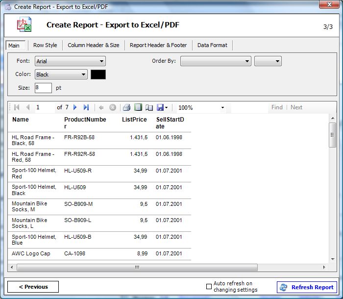Image resolution: width=343 pixels, height=299 pixels.
Task: Click the black color swatch
Action: (98, 75)
